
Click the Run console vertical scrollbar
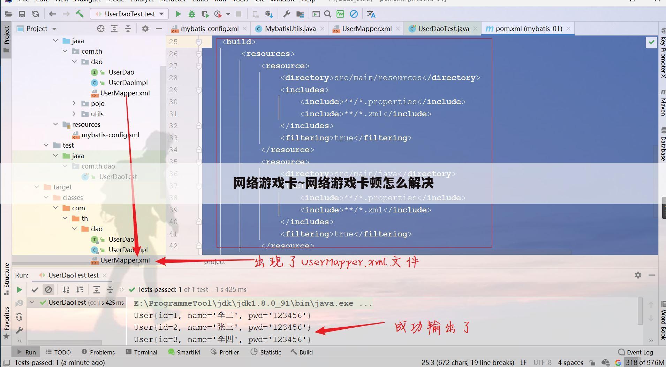pyautogui.click(x=640, y=311)
